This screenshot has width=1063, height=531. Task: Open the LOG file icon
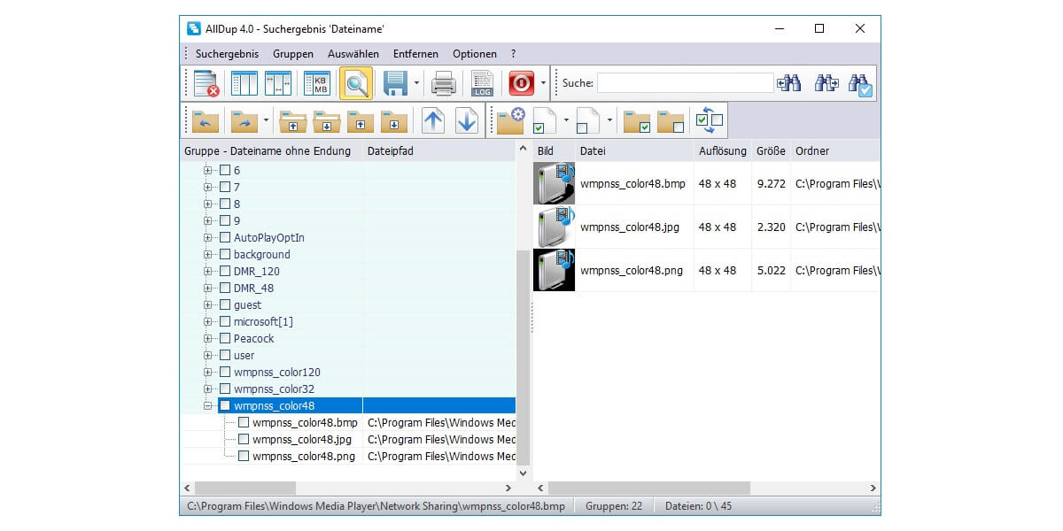[x=482, y=83]
